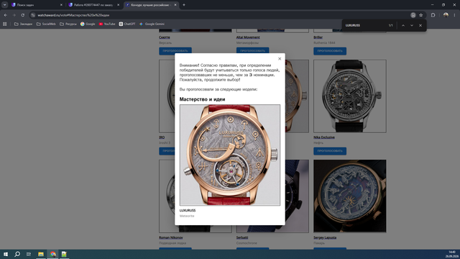Open the Google bookmark
460x259 pixels.
tap(88, 24)
